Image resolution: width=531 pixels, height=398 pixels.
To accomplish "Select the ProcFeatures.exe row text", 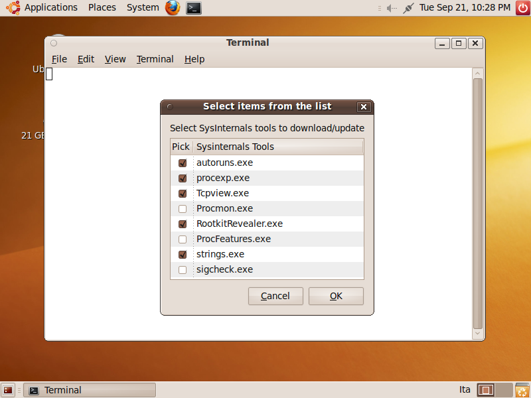I will (x=234, y=239).
